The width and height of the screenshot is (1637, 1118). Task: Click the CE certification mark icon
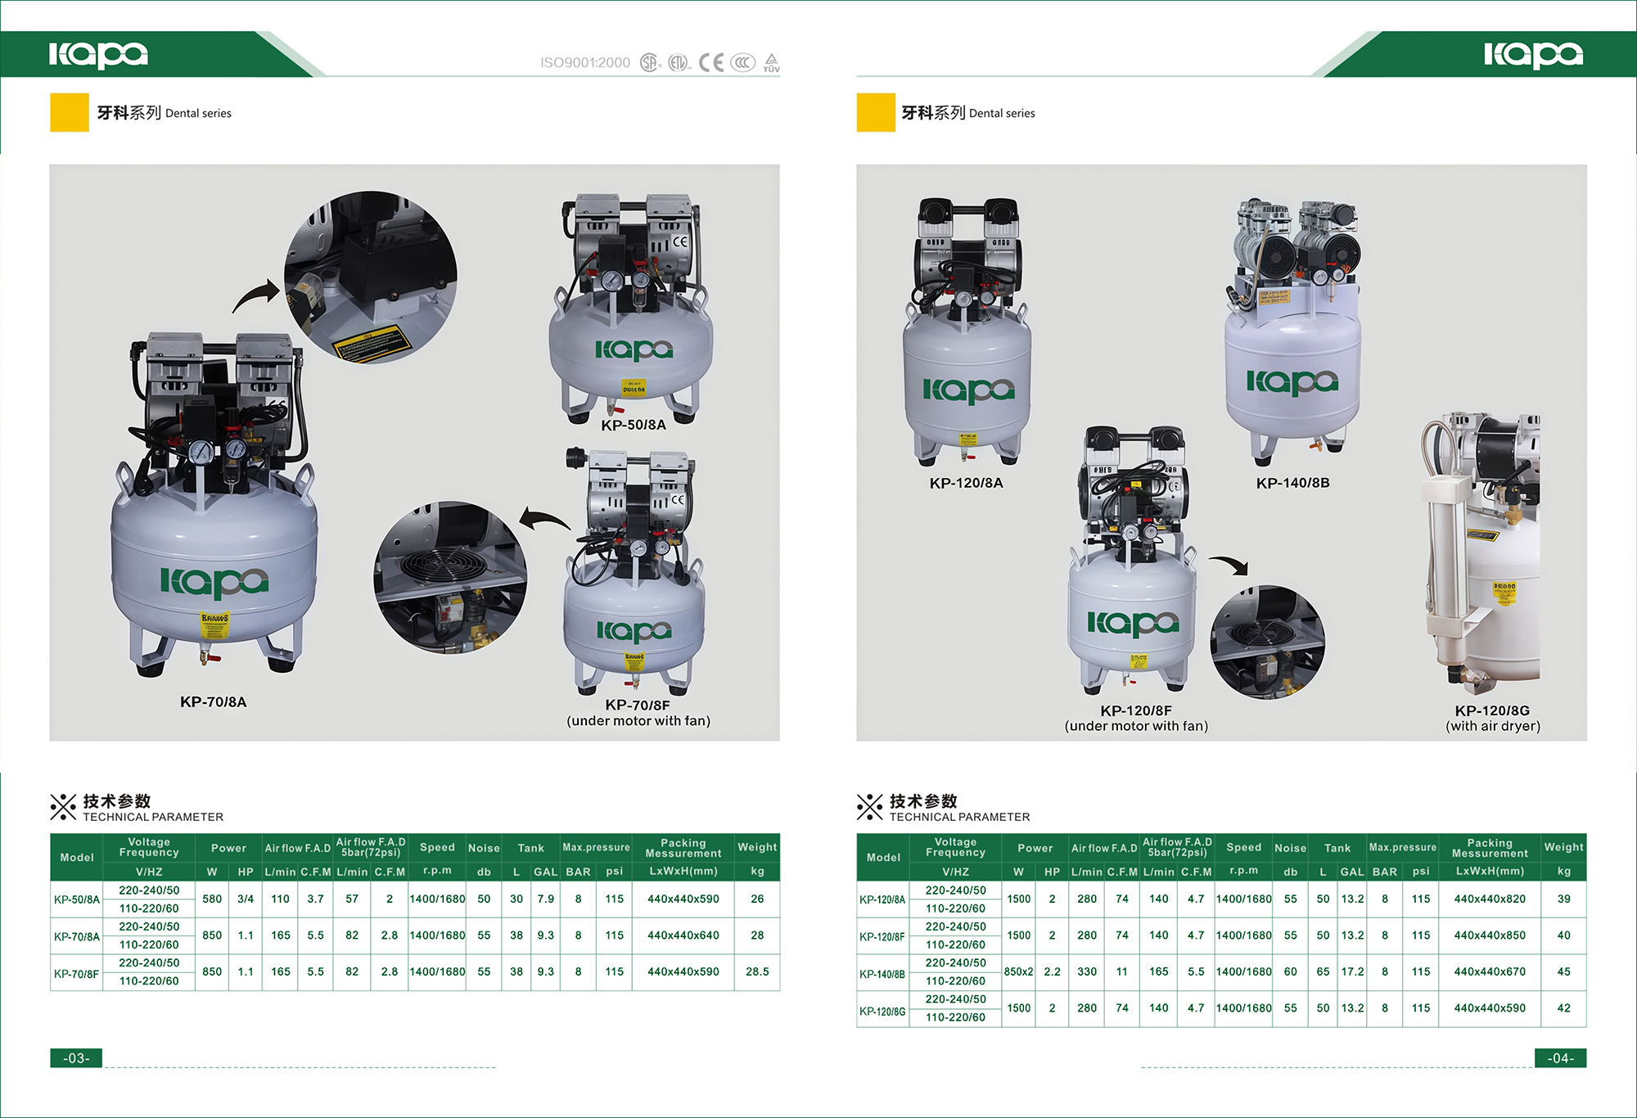pyautogui.click(x=710, y=63)
